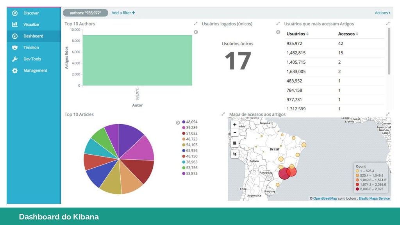The width and height of the screenshot is (400, 225).
Task: Expand the Usuários logados panel fullscreen
Action: click(x=278, y=23)
